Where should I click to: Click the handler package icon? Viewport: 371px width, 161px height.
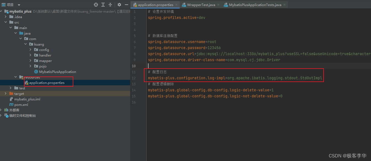(x=36, y=55)
